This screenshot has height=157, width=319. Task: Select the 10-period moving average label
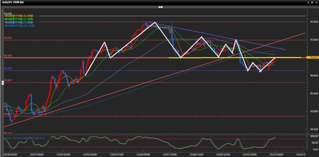coord(19,16)
